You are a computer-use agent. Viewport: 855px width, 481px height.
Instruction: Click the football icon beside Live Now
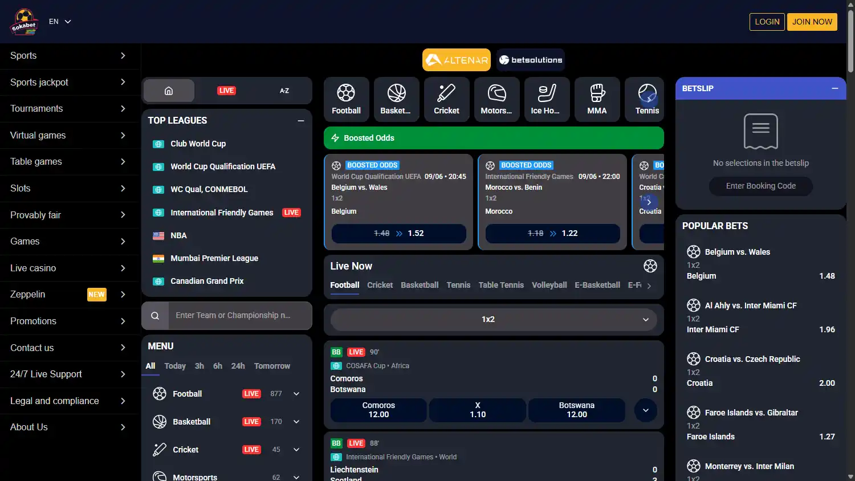(650, 266)
